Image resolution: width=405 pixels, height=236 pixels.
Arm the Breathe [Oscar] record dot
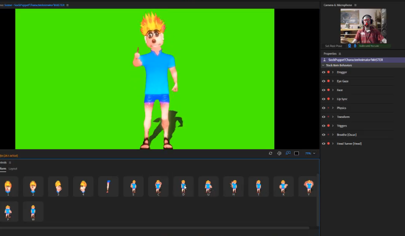coord(328,135)
